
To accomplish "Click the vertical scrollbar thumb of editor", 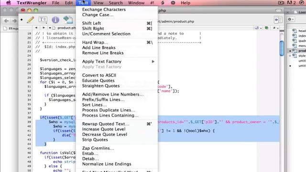I will point(282,48).
